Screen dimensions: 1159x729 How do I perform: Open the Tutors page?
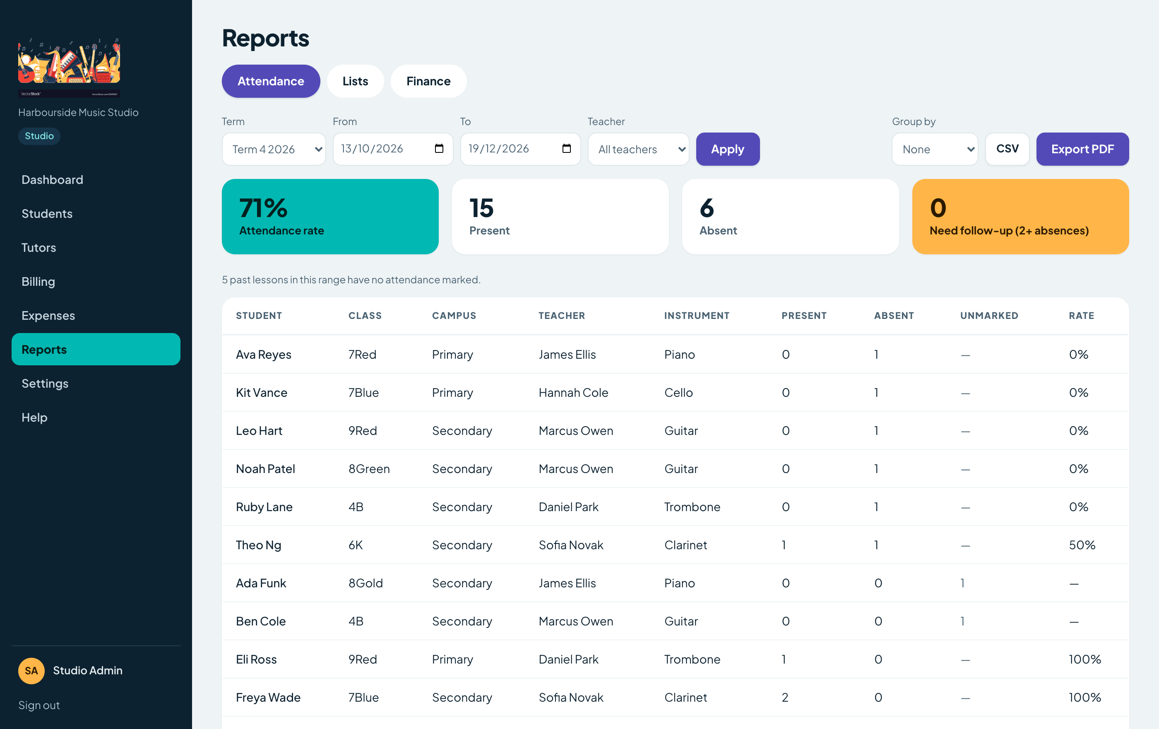point(96,248)
